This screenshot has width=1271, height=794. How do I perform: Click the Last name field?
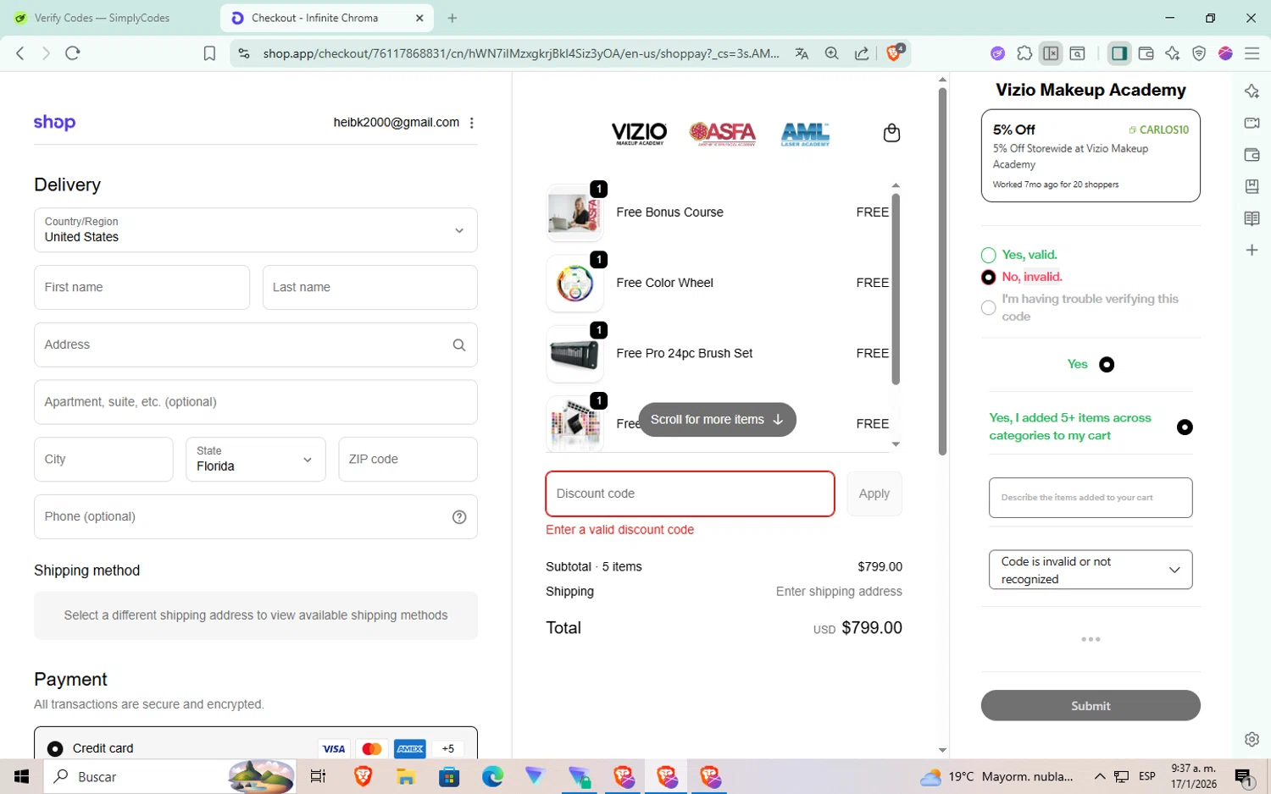(370, 288)
